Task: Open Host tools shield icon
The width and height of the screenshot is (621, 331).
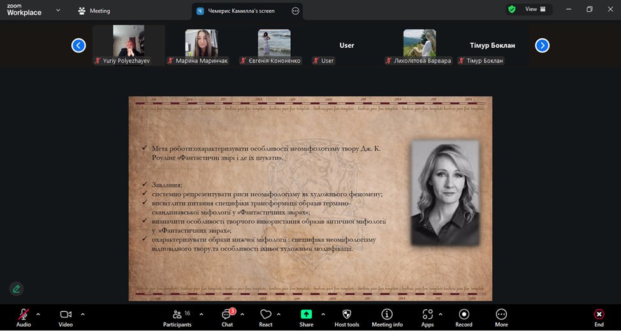Action: coord(347,315)
